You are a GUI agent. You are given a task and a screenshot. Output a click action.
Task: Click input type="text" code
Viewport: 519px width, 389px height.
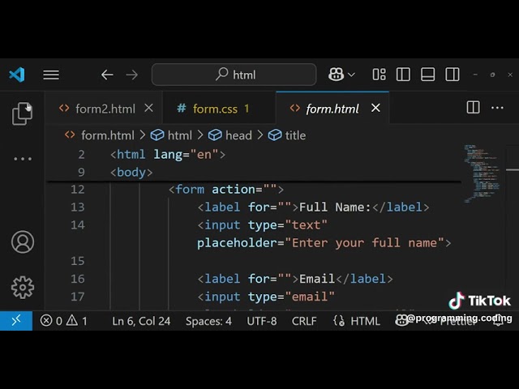pyautogui.click(x=263, y=225)
